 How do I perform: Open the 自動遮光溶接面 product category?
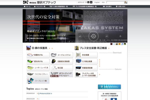tap(61, 61)
